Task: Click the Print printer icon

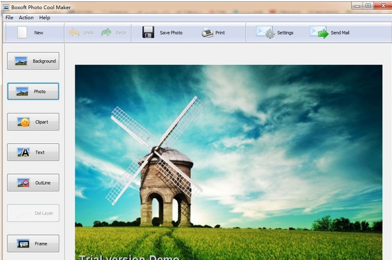Action: pyautogui.click(x=208, y=33)
